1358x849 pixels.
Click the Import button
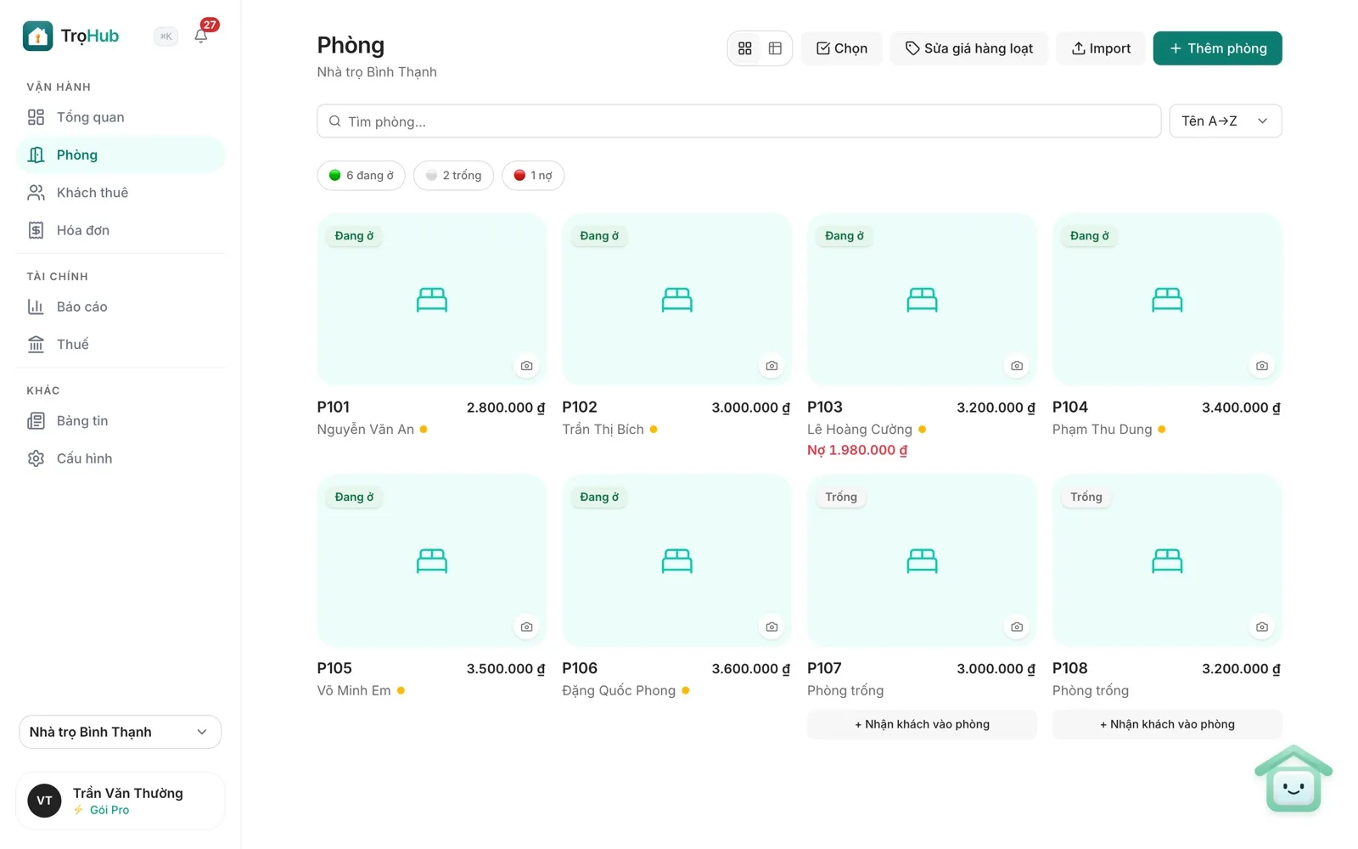[1101, 48]
